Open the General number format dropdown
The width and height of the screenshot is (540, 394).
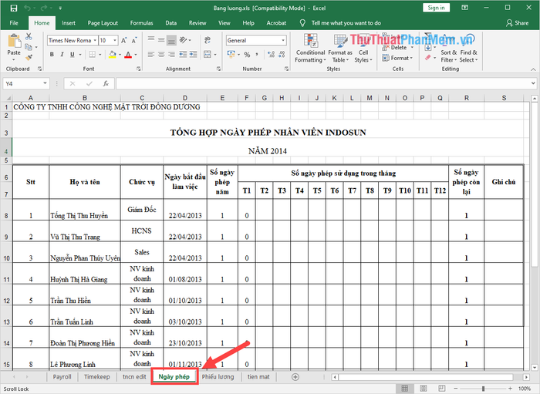283,40
